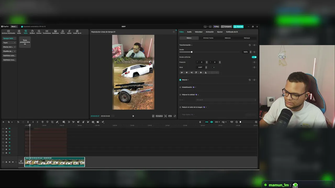Toggle main track magnet snapping icon
The image size is (335, 188).
[x=207, y=122]
